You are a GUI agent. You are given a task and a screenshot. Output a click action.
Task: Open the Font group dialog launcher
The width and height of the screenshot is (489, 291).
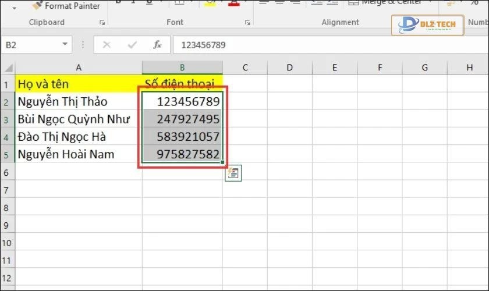[x=249, y=23]
